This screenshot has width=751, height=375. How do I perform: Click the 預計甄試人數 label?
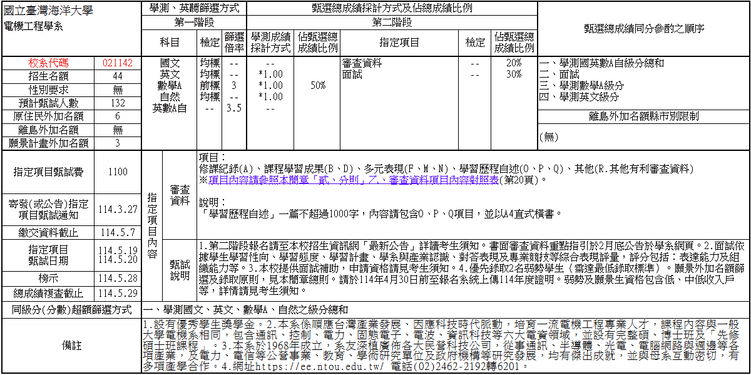coord(49,103)
